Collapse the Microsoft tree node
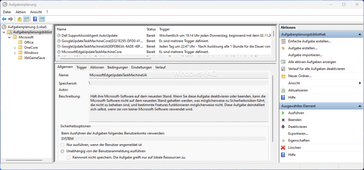364x170 pixels. point(9,37)
